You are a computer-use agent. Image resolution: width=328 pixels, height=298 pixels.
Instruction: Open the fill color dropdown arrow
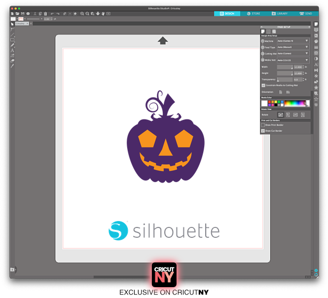[17, 19]
